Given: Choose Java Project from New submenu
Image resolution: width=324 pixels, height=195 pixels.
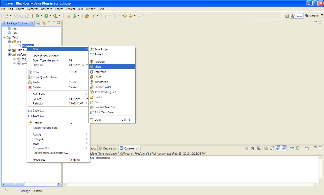Looking at the screenshot, I should coord(112,49).
